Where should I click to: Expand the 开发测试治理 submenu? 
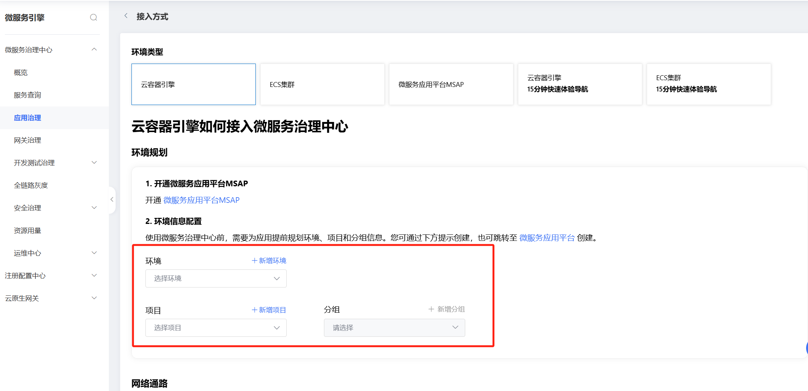(x=94, y=163)
